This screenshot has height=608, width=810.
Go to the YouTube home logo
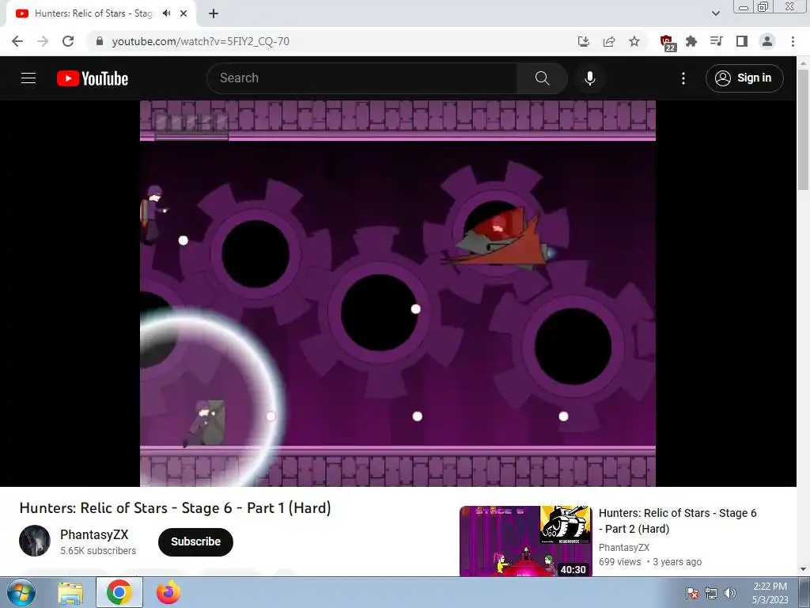93,78
